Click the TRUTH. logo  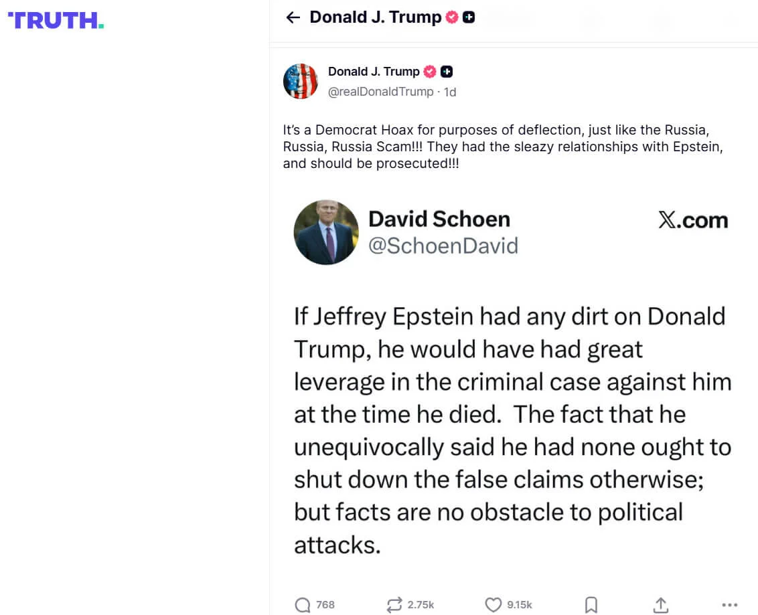[x=56, y=21]
